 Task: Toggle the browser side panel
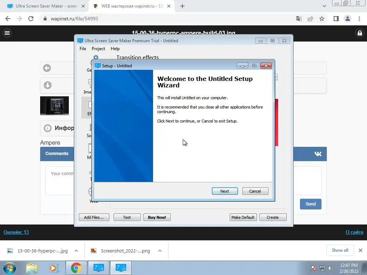click(x=336, y=19)
